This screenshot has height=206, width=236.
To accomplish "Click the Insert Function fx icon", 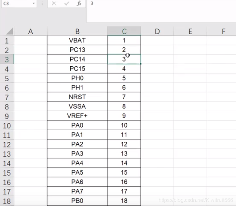I will point(79,4).
